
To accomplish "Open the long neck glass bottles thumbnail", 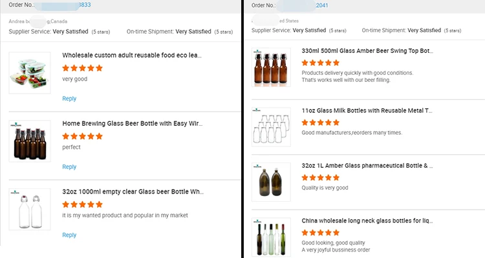I will pyautogui.click(x=272, y=236).
